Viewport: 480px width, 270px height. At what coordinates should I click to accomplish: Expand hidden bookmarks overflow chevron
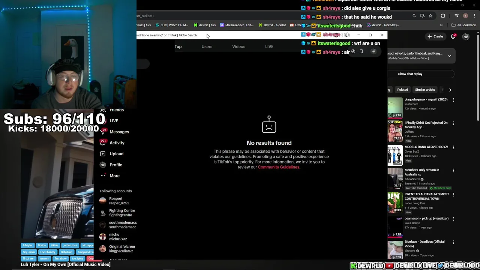point(441,25)
